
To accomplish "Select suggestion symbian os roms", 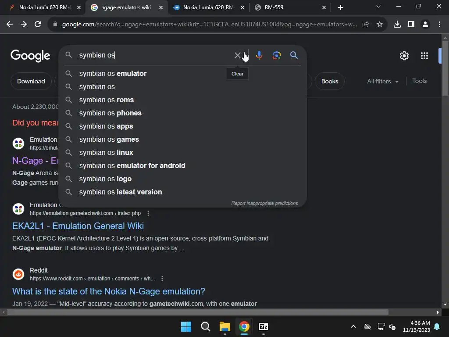I will click(182, 100).
